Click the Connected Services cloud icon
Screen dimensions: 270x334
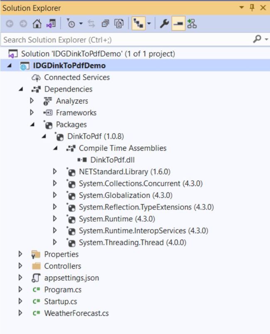coord(36,78)
